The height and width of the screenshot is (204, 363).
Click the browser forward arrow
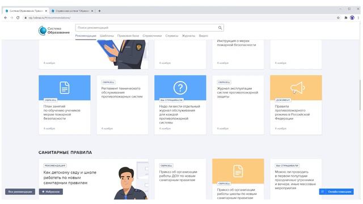click(11, 18)
